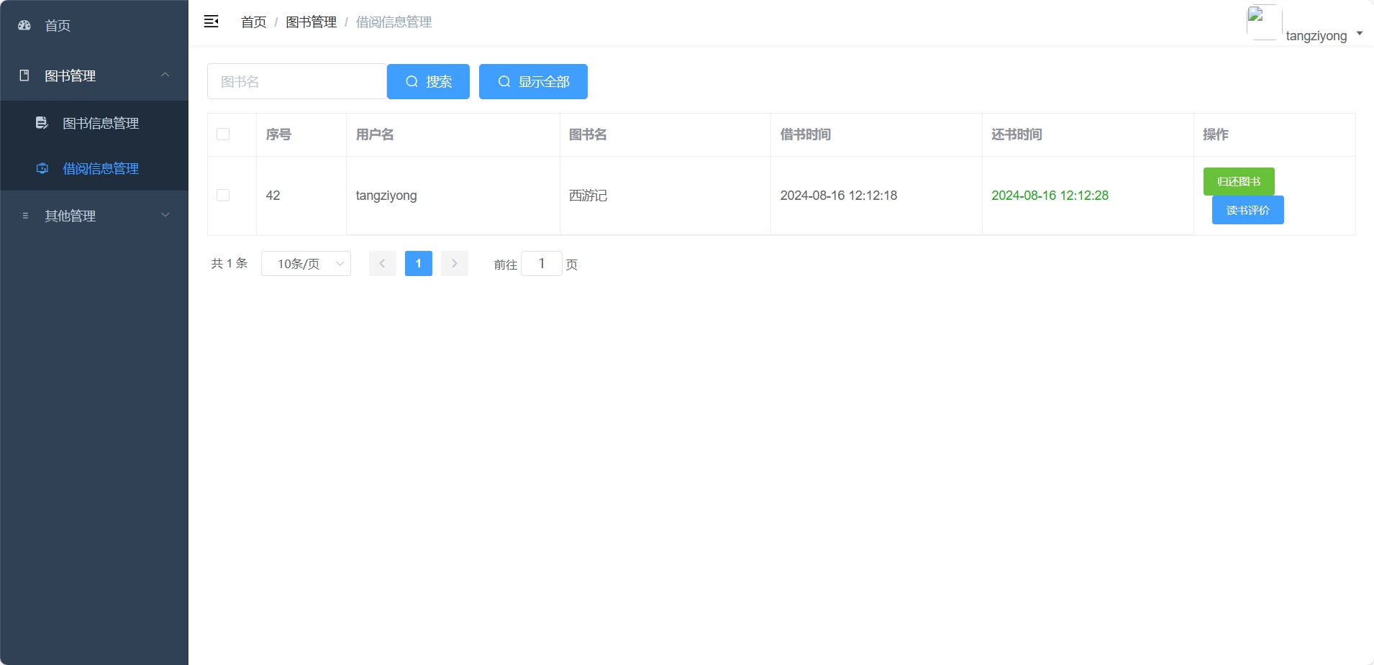Focus the 前往 page number input
This screenshot has width=1374, height=665.
(x=542, y=264)
